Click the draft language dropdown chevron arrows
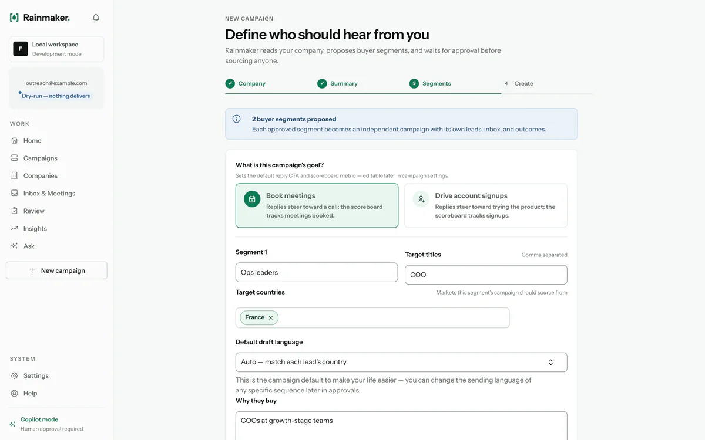 (550, 362)
